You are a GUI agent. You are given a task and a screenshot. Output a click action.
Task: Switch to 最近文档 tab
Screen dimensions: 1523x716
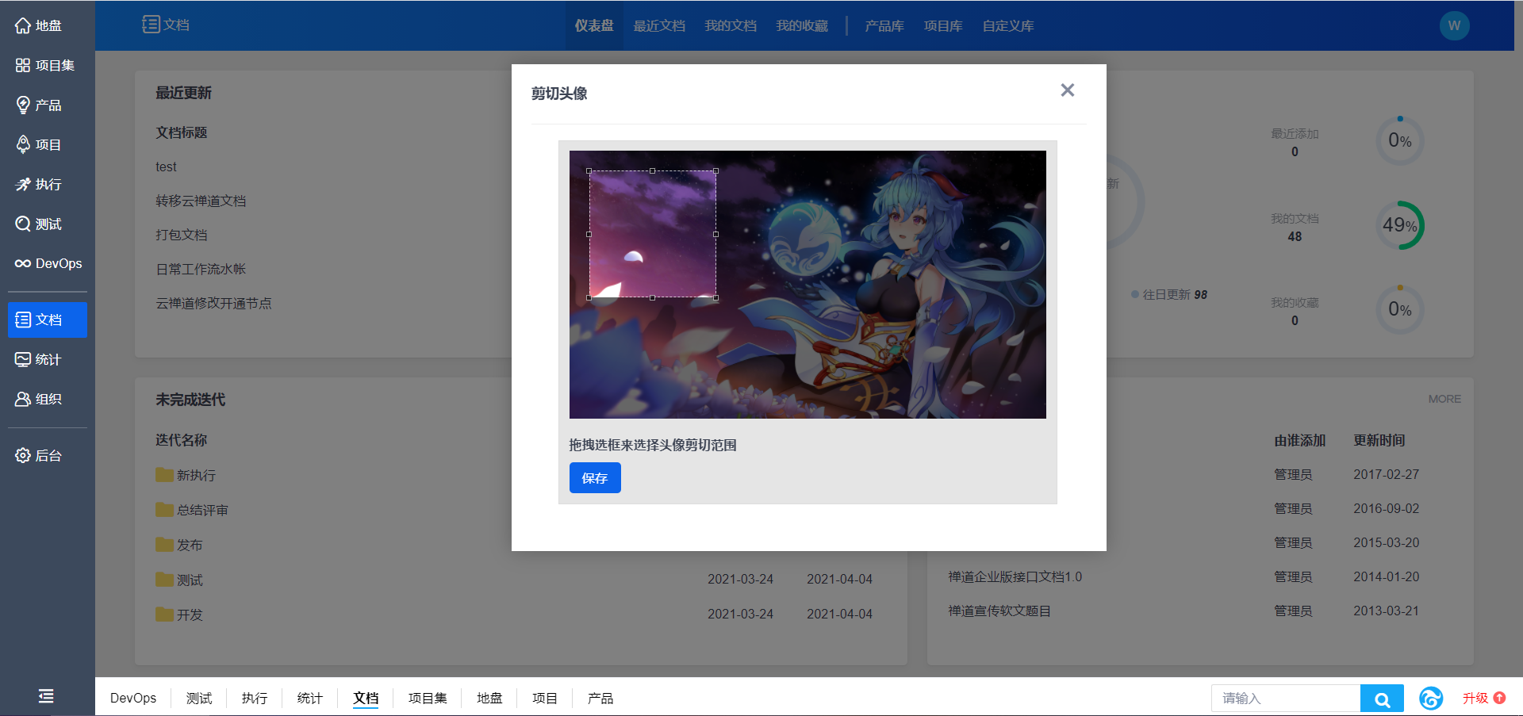659,26
